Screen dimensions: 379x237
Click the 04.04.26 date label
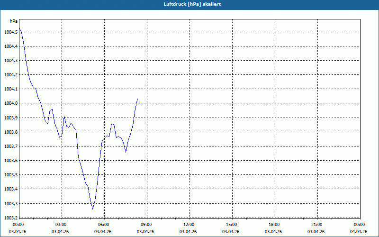359,232
